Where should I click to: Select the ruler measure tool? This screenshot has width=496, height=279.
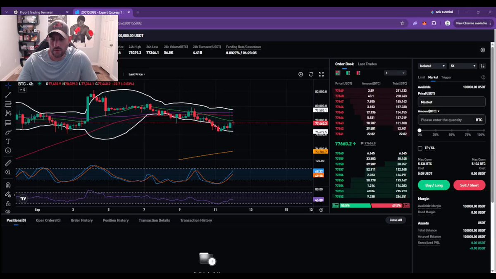[x=8, y=163]
